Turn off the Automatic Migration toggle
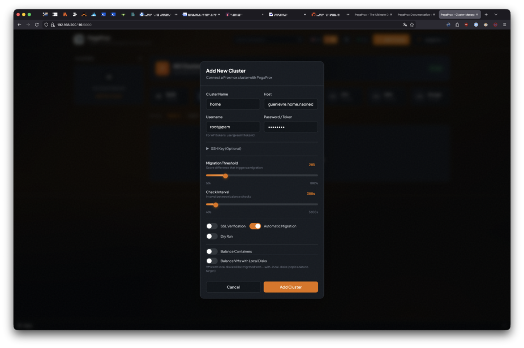 [x=255, y=226]
